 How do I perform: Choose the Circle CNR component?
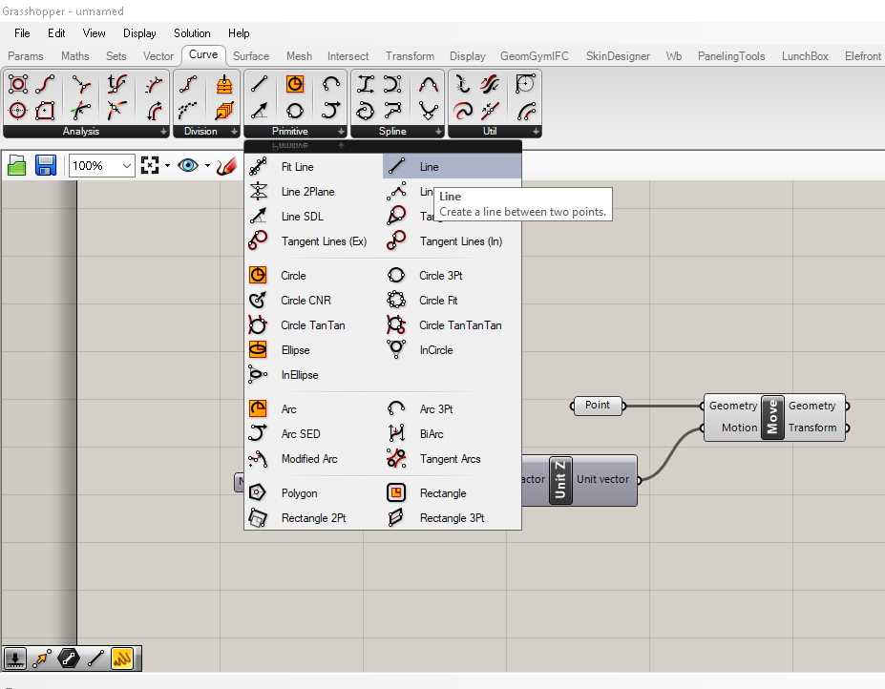pyautogui.click(x=306, y=301)
